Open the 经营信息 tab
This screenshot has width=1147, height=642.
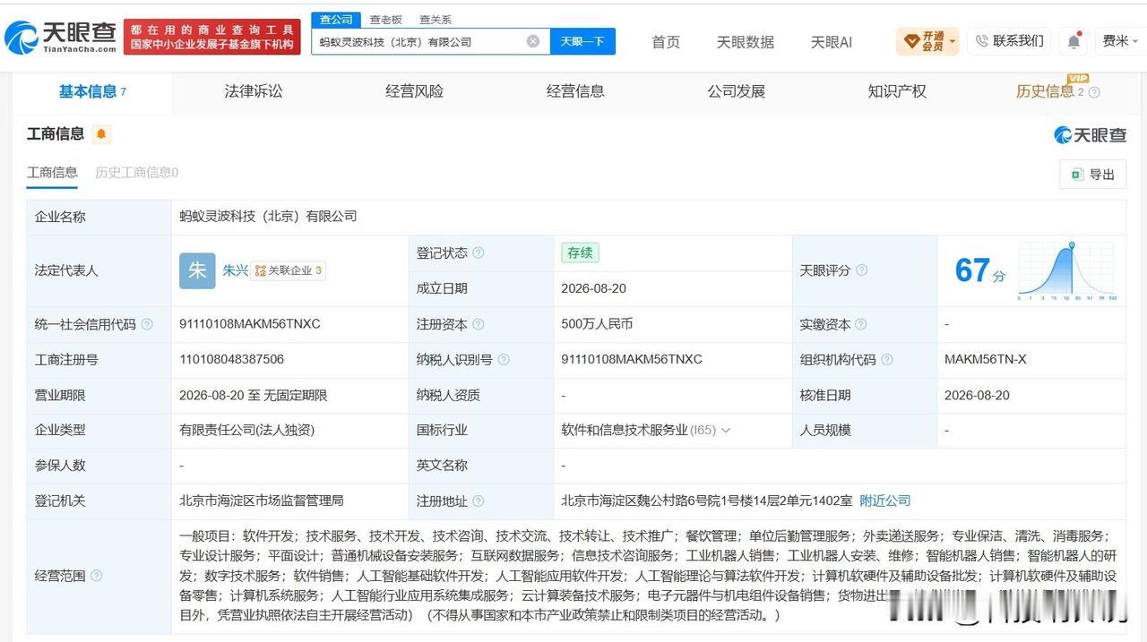point(575,91)
